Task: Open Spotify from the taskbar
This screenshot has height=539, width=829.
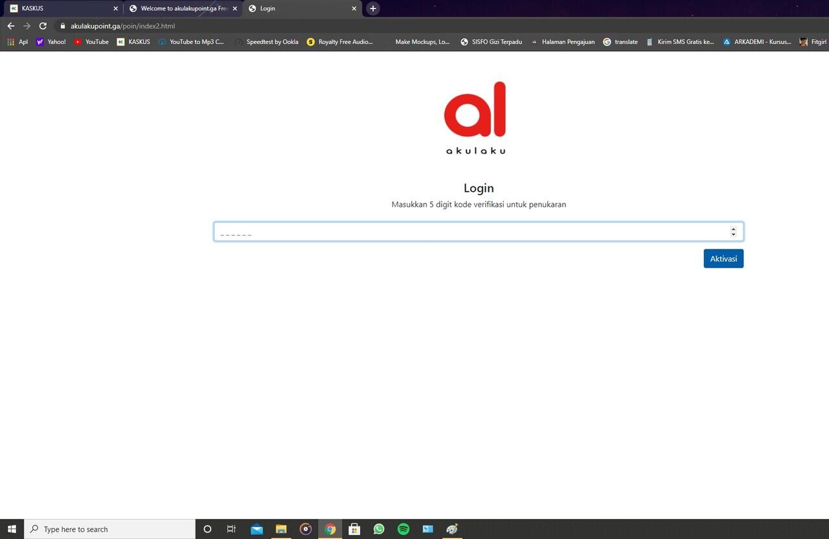Action: pos(403,529)
